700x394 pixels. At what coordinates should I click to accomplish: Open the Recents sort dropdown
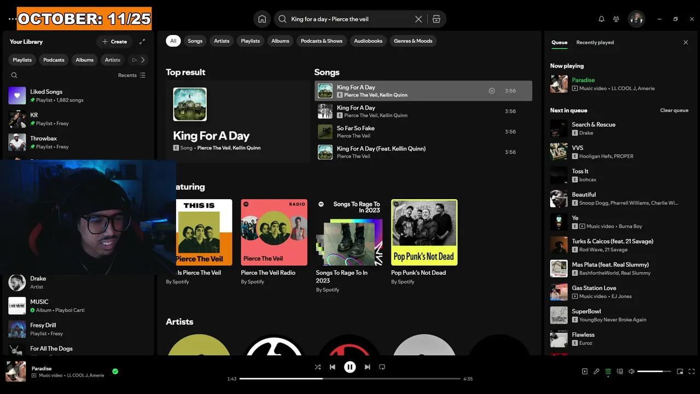pyautogui.click(x=132, y=76)
